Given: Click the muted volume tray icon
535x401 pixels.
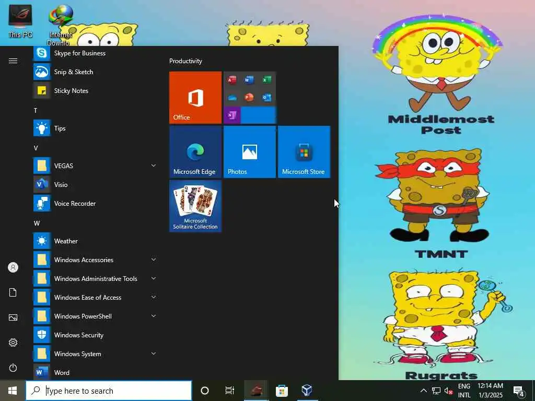Looking at the screenshot, I should (448, 391).
